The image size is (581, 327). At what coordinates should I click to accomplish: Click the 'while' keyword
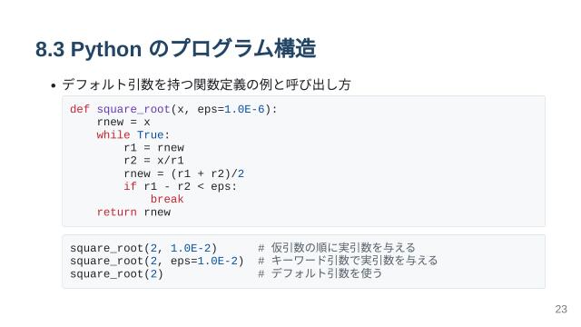(113, 135)
